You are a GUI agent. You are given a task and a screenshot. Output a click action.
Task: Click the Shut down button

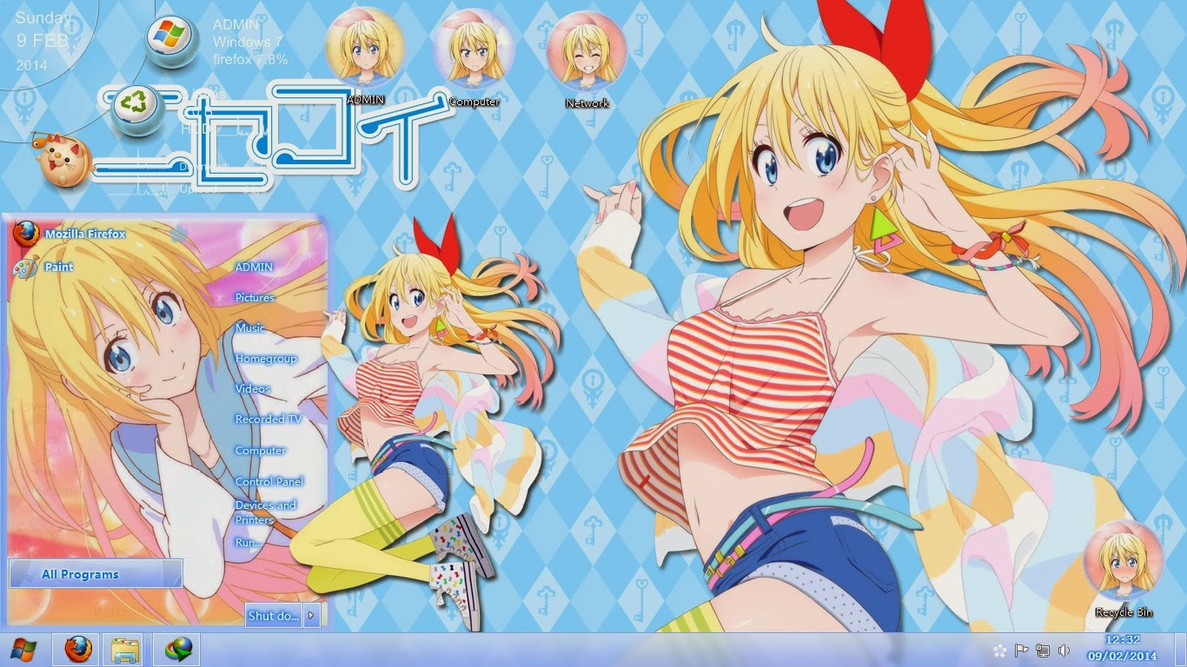click(x=274, y=616)
